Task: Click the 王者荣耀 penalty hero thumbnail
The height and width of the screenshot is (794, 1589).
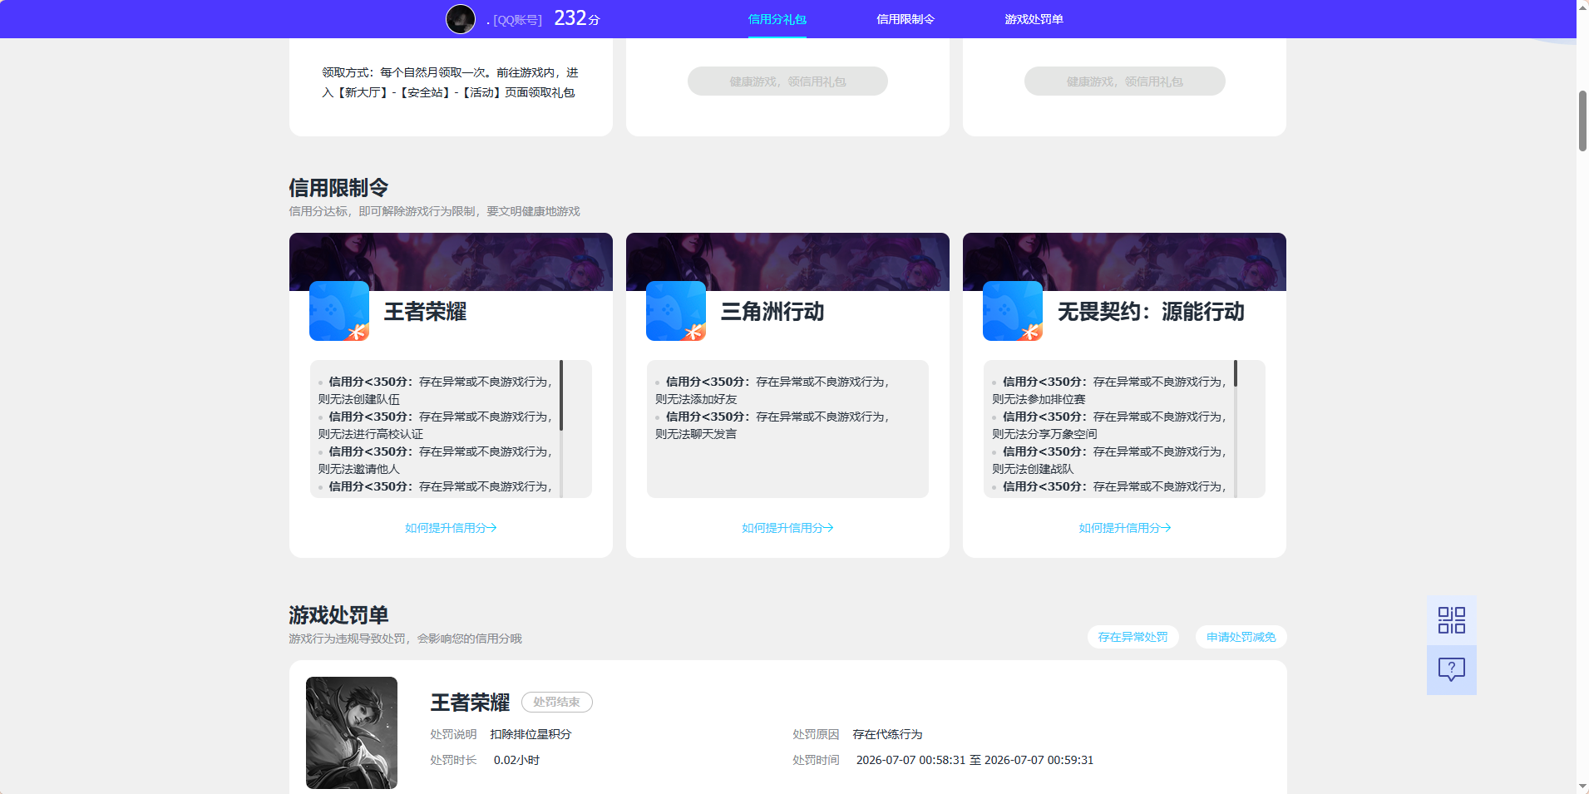Action: pyautogui.click(x=352, y=732)
